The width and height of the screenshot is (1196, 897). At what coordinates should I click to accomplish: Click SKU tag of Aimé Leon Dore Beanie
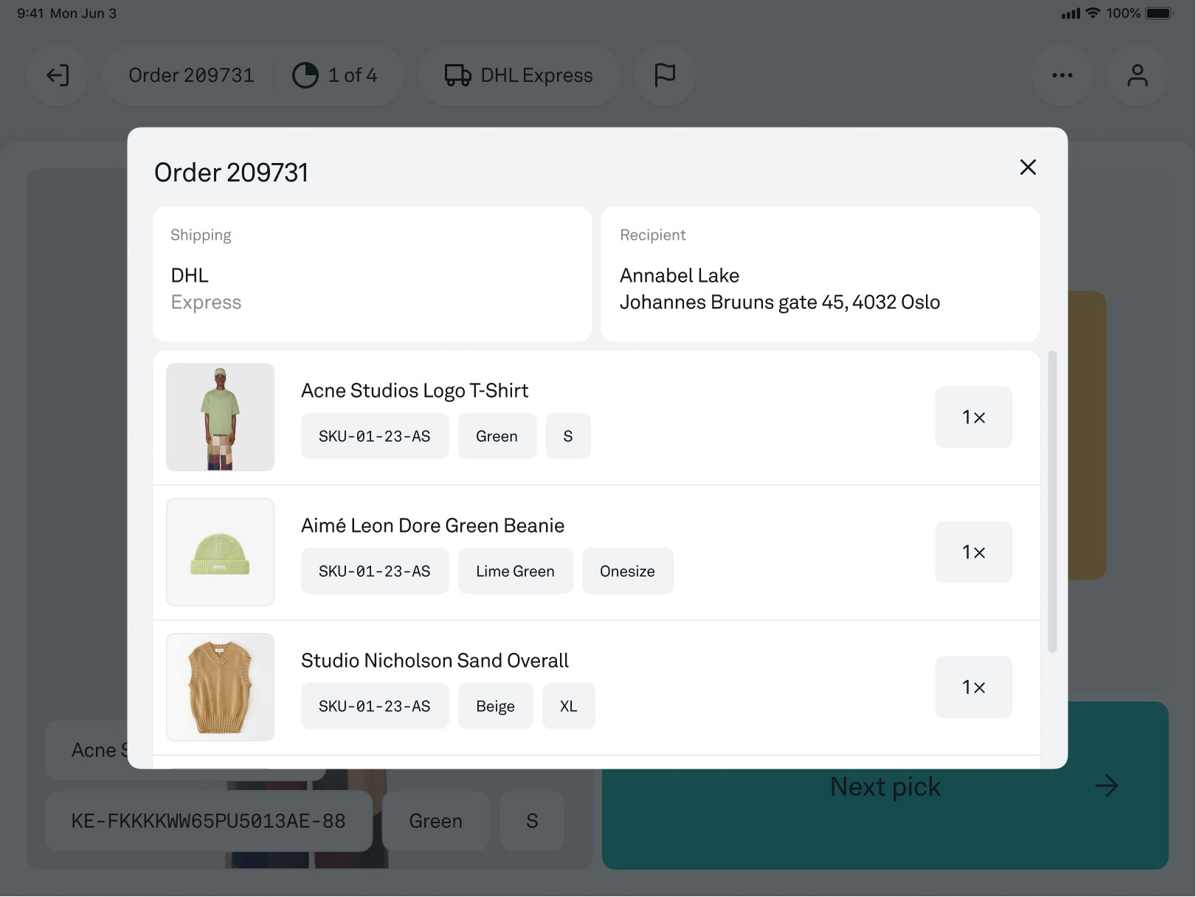375,571
